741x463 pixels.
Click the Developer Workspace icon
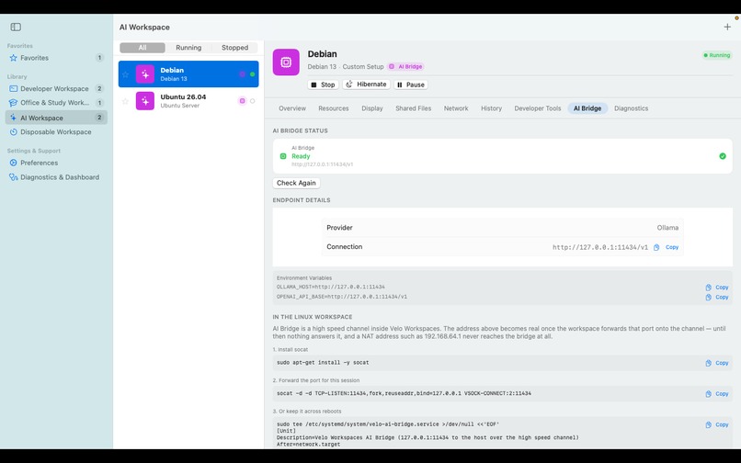coord(13,88)
